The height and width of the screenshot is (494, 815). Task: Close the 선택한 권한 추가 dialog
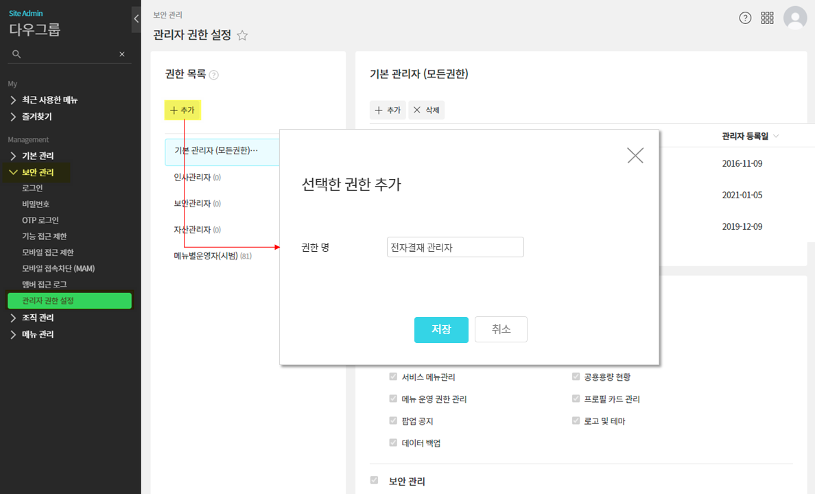(635, 155)
